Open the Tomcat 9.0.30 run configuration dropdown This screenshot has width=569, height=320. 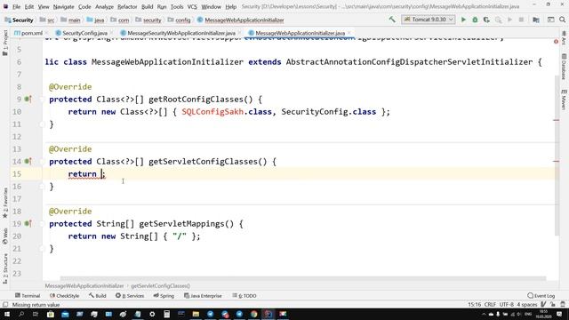point(429,20)
